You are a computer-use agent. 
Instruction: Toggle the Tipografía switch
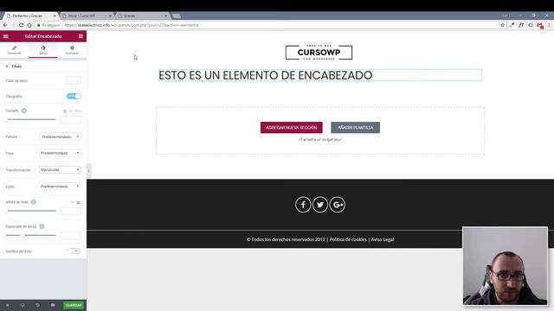pyautogui.click(x=74, y=96)
